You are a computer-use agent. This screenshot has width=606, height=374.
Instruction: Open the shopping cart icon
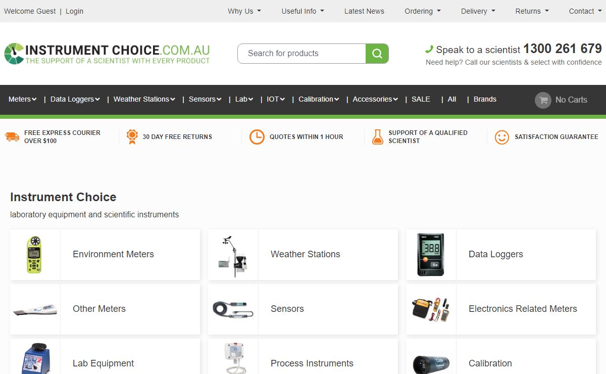click(x=543, y=100)
